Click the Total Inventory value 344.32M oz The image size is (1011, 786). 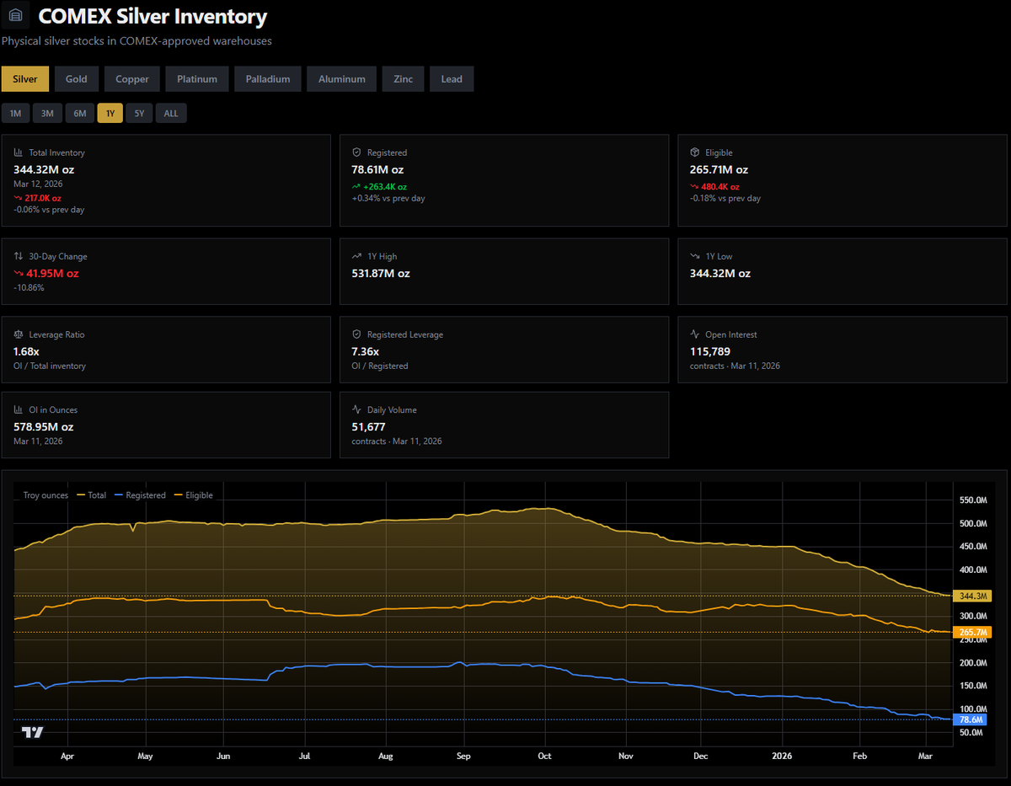[x=44, y=169]
